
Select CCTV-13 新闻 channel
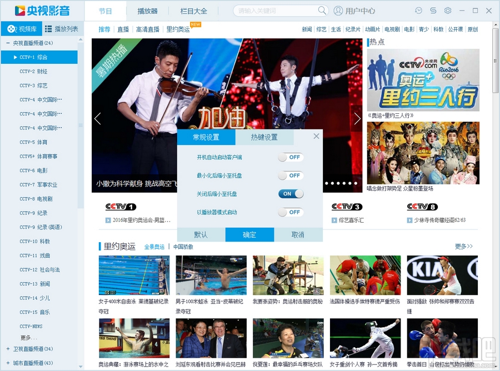35,284
